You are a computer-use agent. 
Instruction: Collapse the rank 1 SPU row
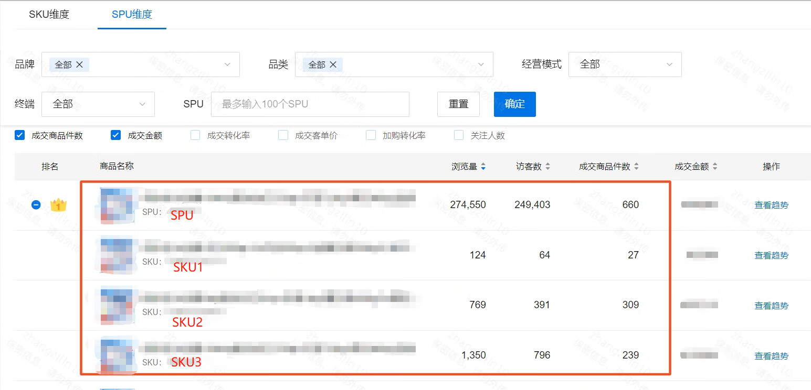(x=36, y=205)
